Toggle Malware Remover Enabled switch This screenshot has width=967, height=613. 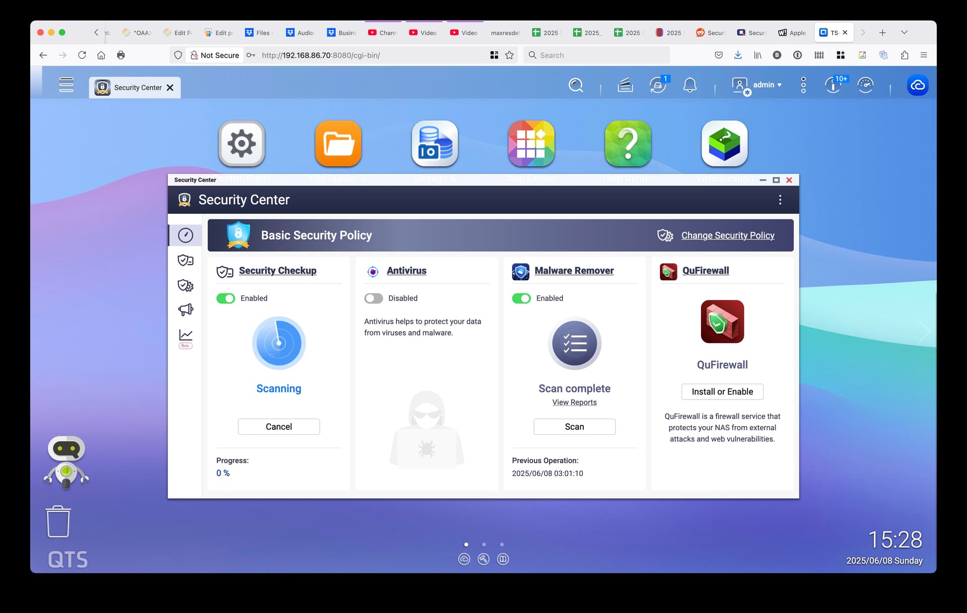(x=521, y=298)
